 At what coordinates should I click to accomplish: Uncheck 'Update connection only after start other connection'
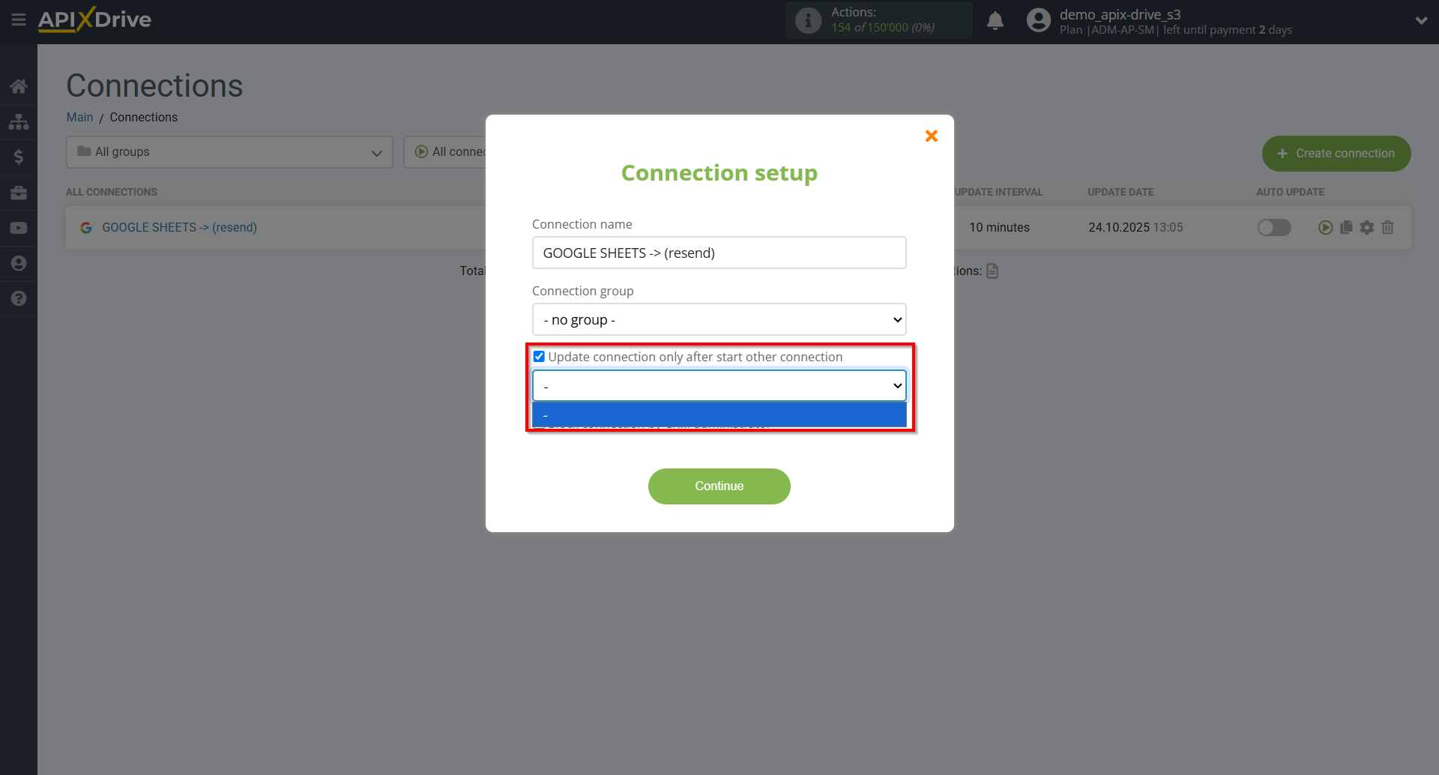pos(539,356)
